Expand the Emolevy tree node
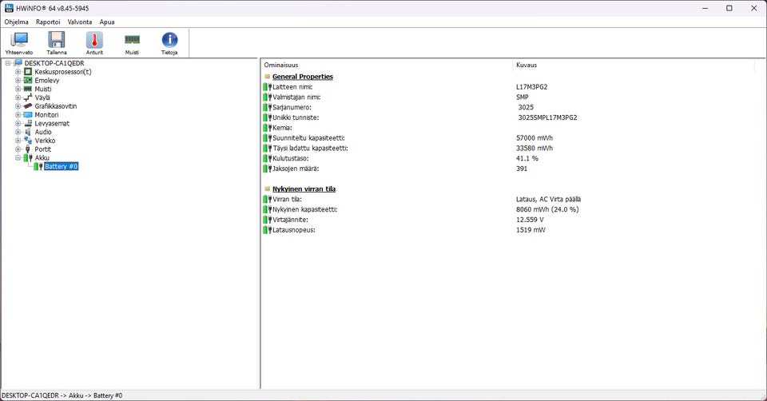Image resolution: width=767 pixels, height=401 pixels. click(18, 80)
